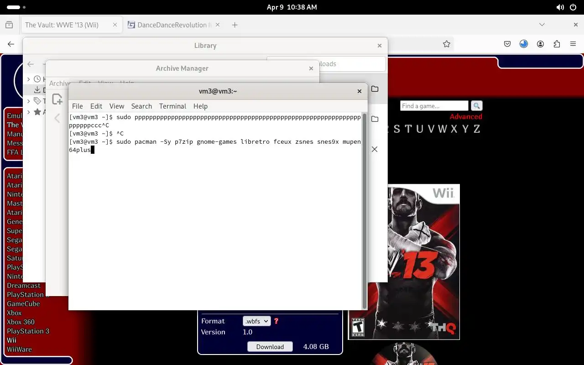Image resolution: width=584 pixels, height=365 pixels.
Task: Close the vm3@vm3 terminal window
Action: pos(359,91)
